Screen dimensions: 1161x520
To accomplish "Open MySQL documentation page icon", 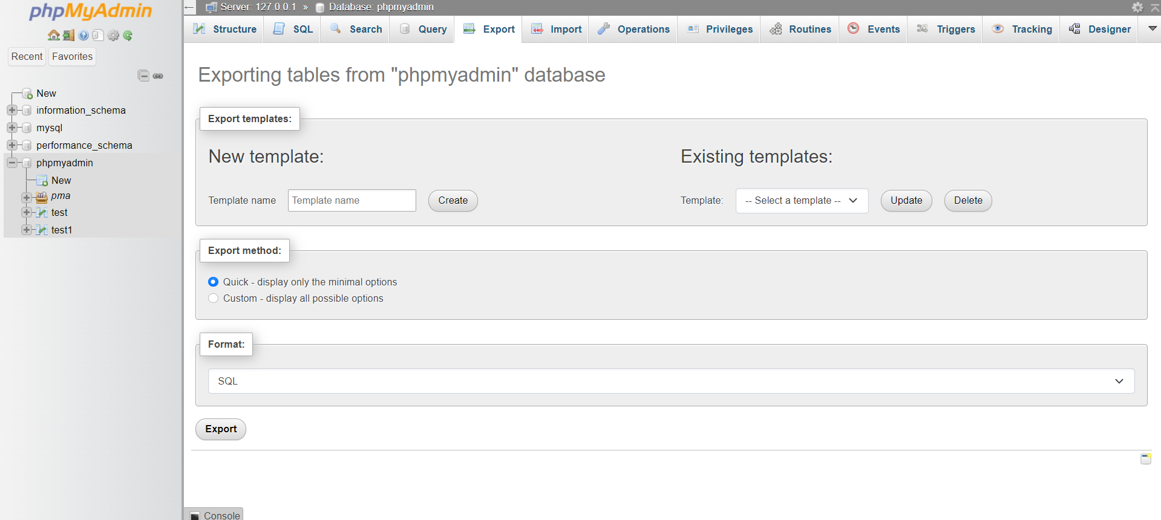I will click(x=98, y=35).
